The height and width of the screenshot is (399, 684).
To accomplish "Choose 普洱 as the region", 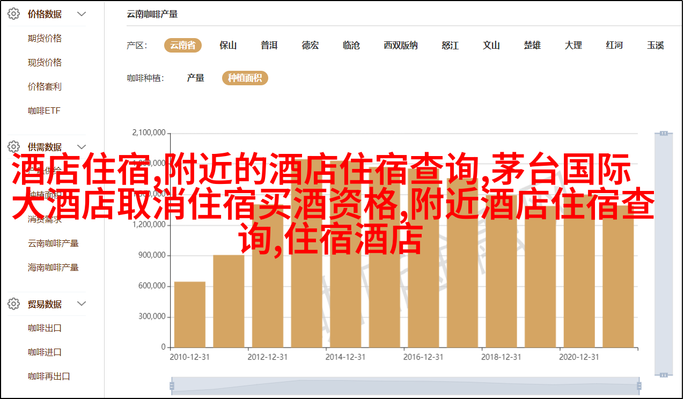I will tap(269, 46).
